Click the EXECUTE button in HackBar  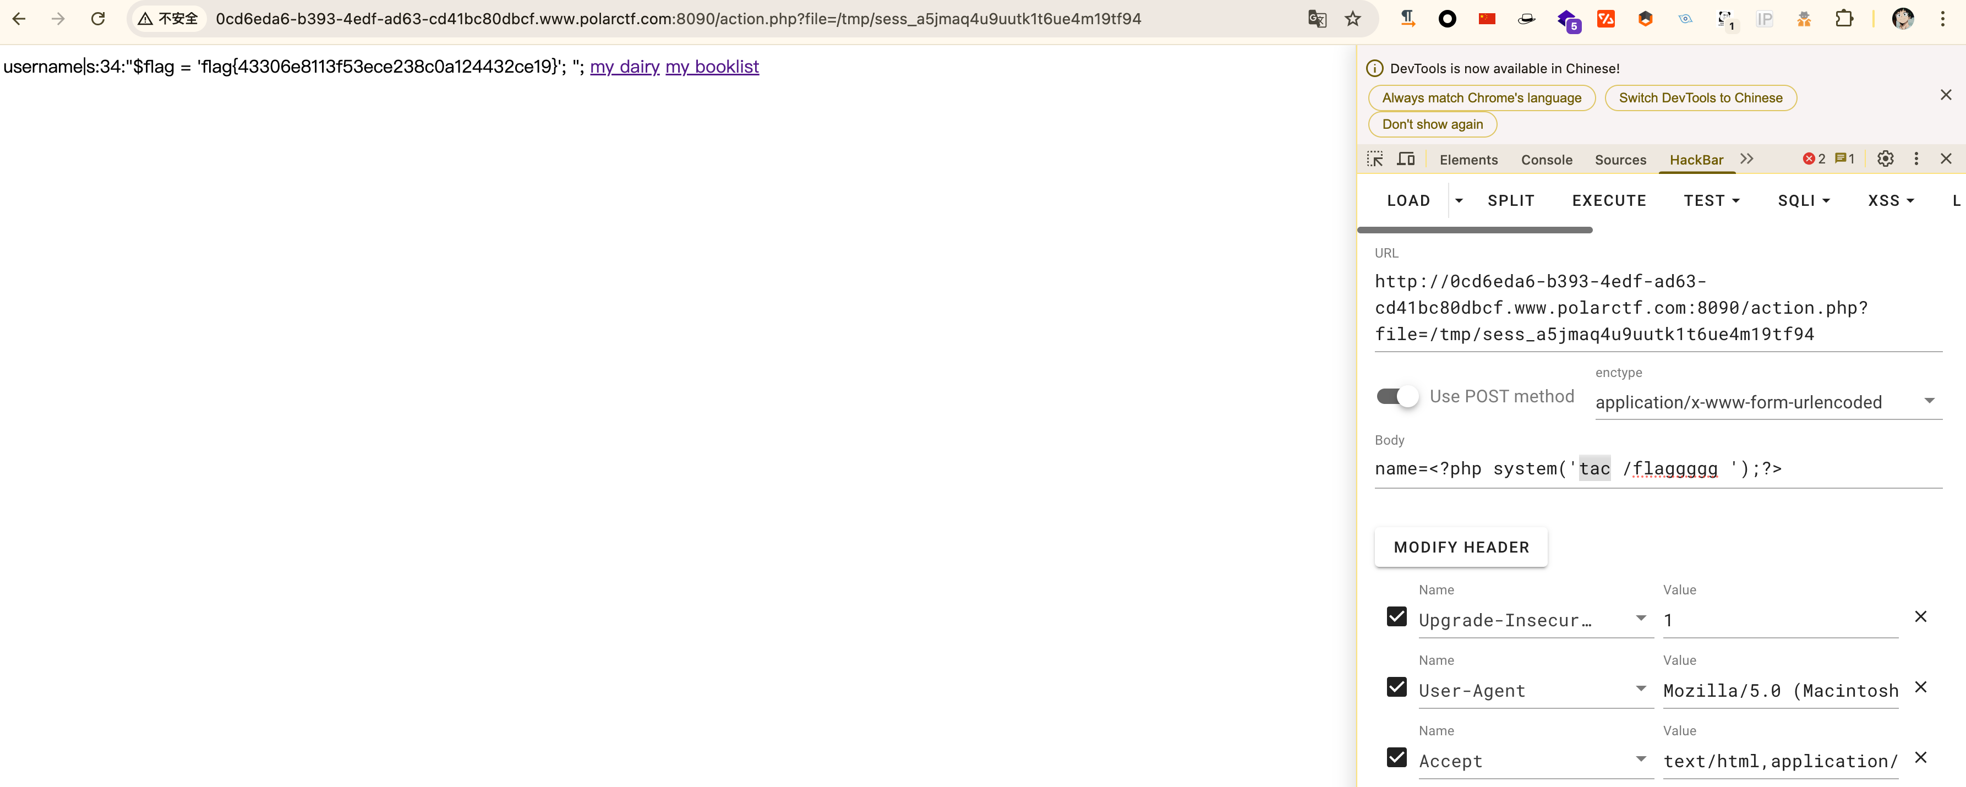click(1609, 201)
